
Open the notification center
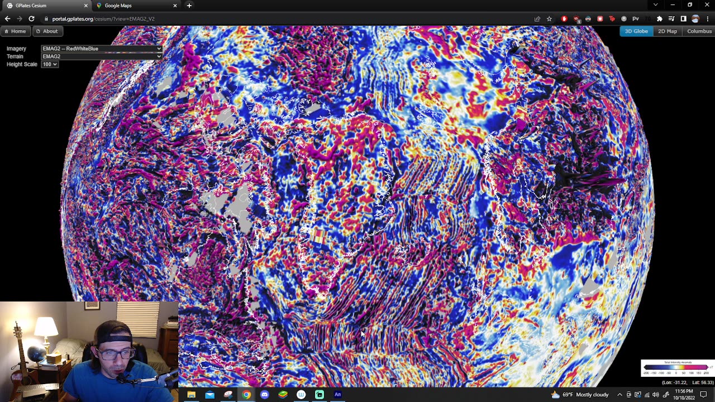pos(703,395)
